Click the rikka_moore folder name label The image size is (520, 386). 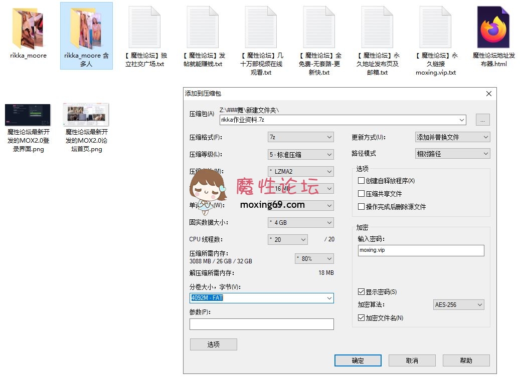click(x=28, y=56)
